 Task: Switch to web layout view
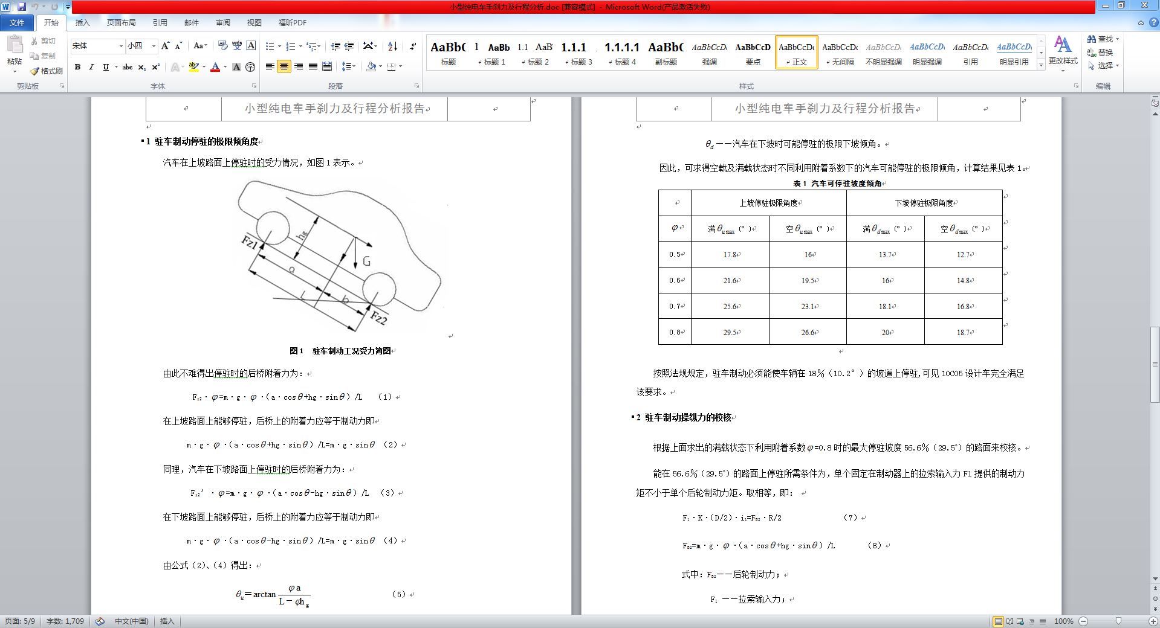point(1020,621)
